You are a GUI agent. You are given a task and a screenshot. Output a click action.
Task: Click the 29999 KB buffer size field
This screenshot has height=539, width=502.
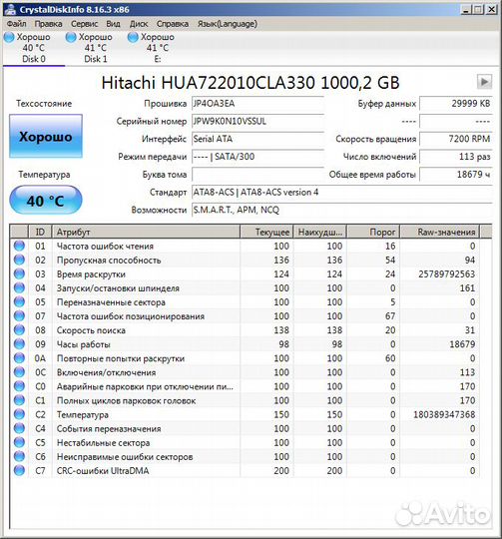tap(456, 104)
